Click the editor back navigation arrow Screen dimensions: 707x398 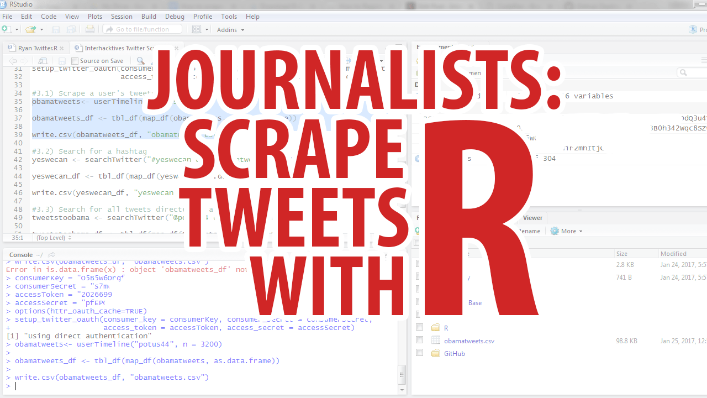12,61
